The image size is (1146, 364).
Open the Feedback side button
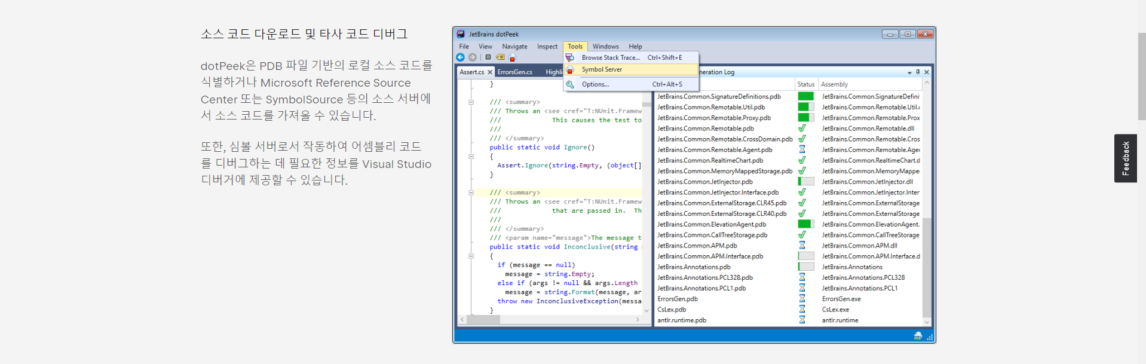[1125, 158]
